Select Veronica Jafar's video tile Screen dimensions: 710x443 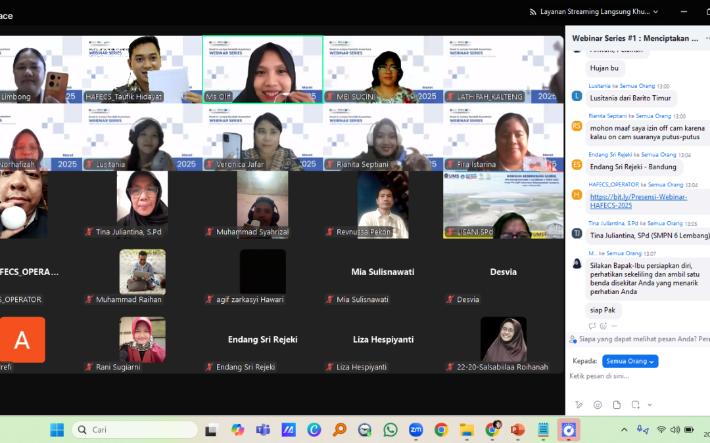point(262,137)
